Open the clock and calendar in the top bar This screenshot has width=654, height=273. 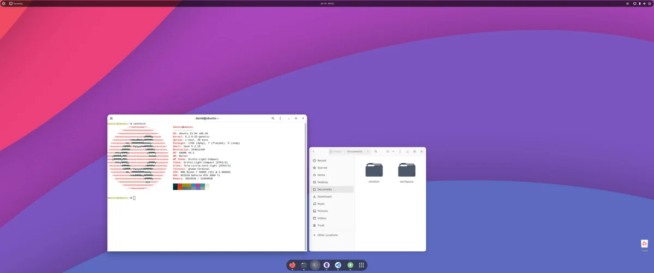coord(327,3)
